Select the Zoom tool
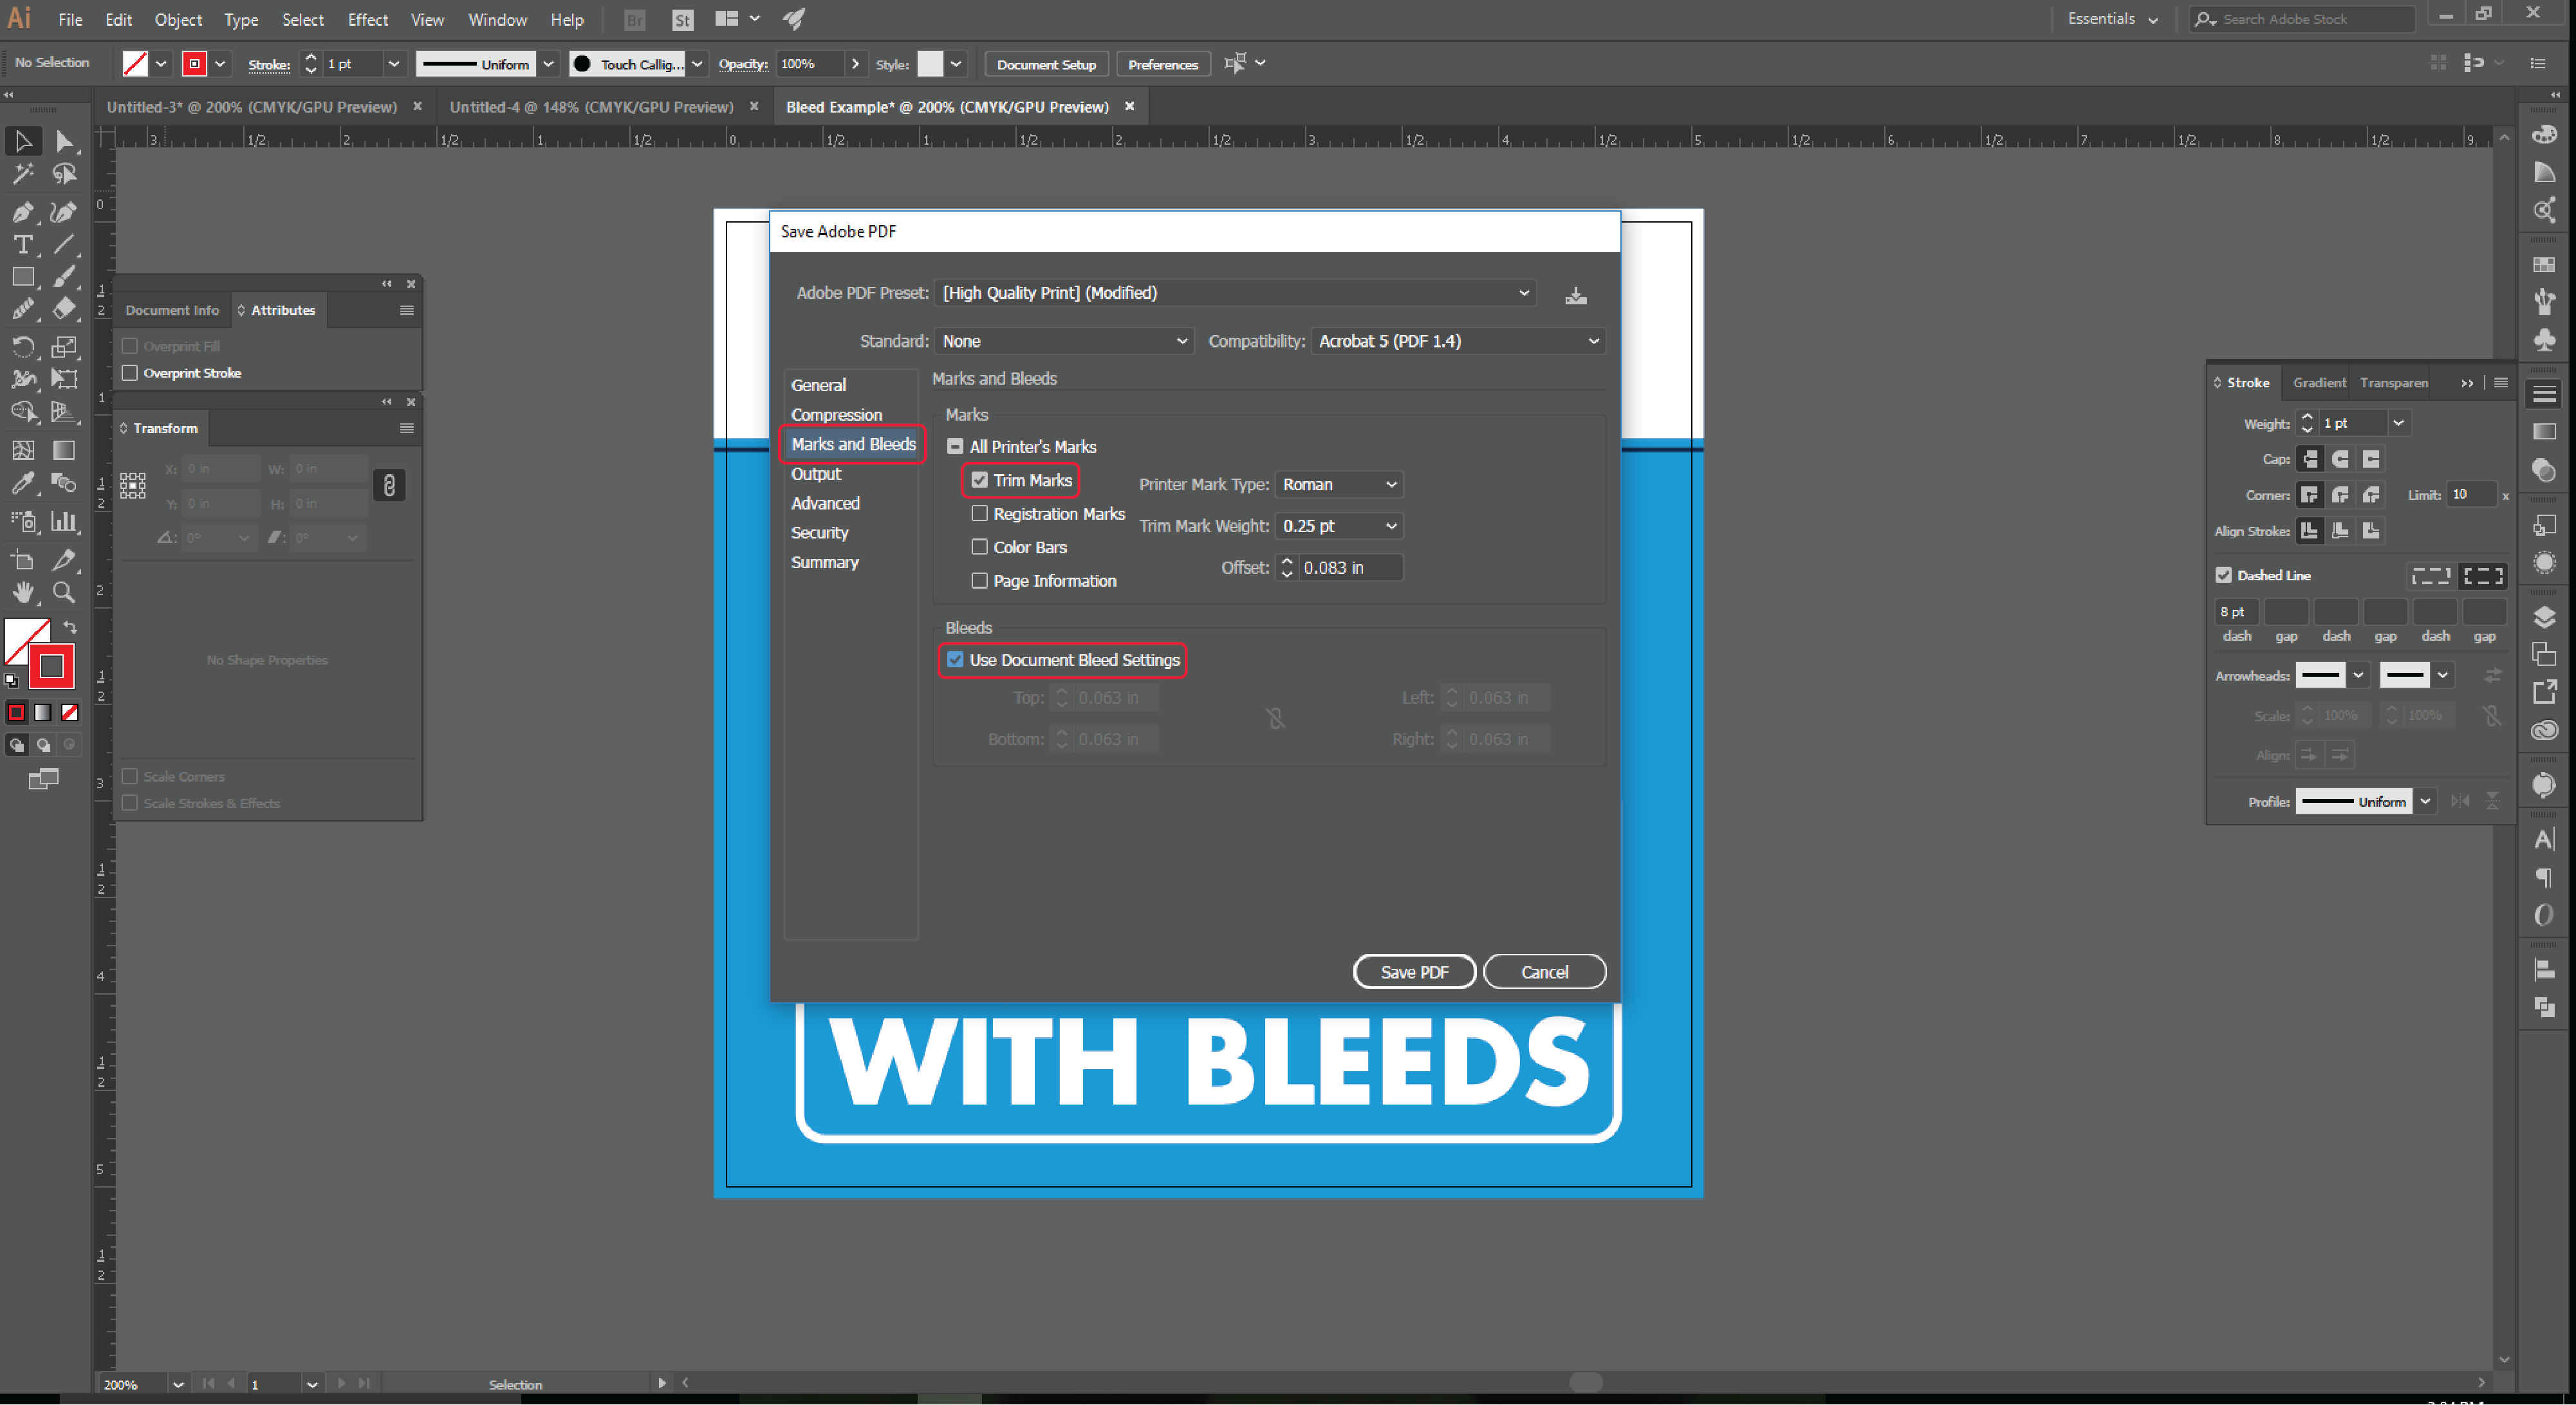2576x1405 pixels. [x=65, y=593]
